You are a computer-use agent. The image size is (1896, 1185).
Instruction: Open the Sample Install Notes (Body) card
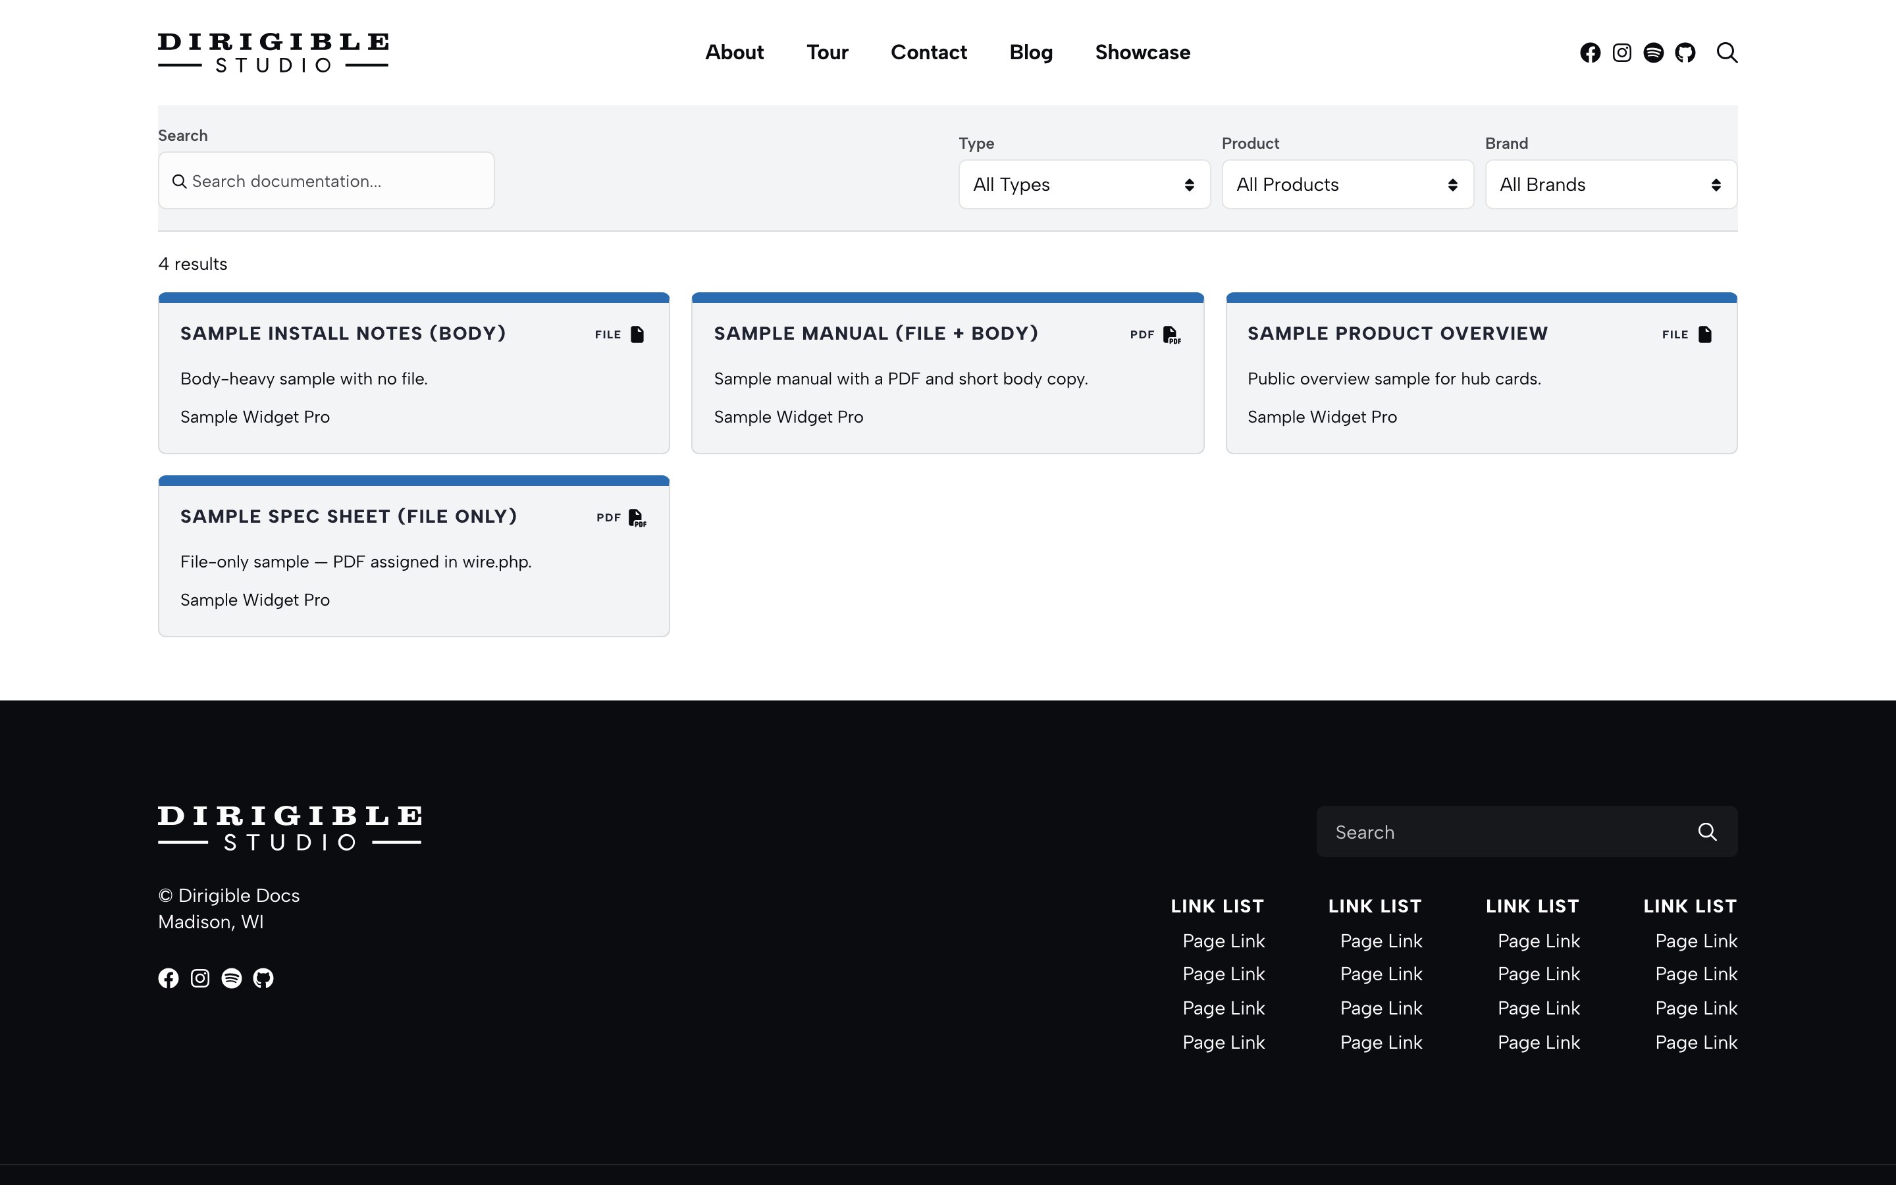(413, 373)
